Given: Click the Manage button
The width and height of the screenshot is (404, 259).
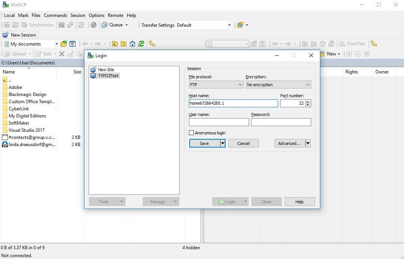Looking at the screenshot, I should [161, 202].
